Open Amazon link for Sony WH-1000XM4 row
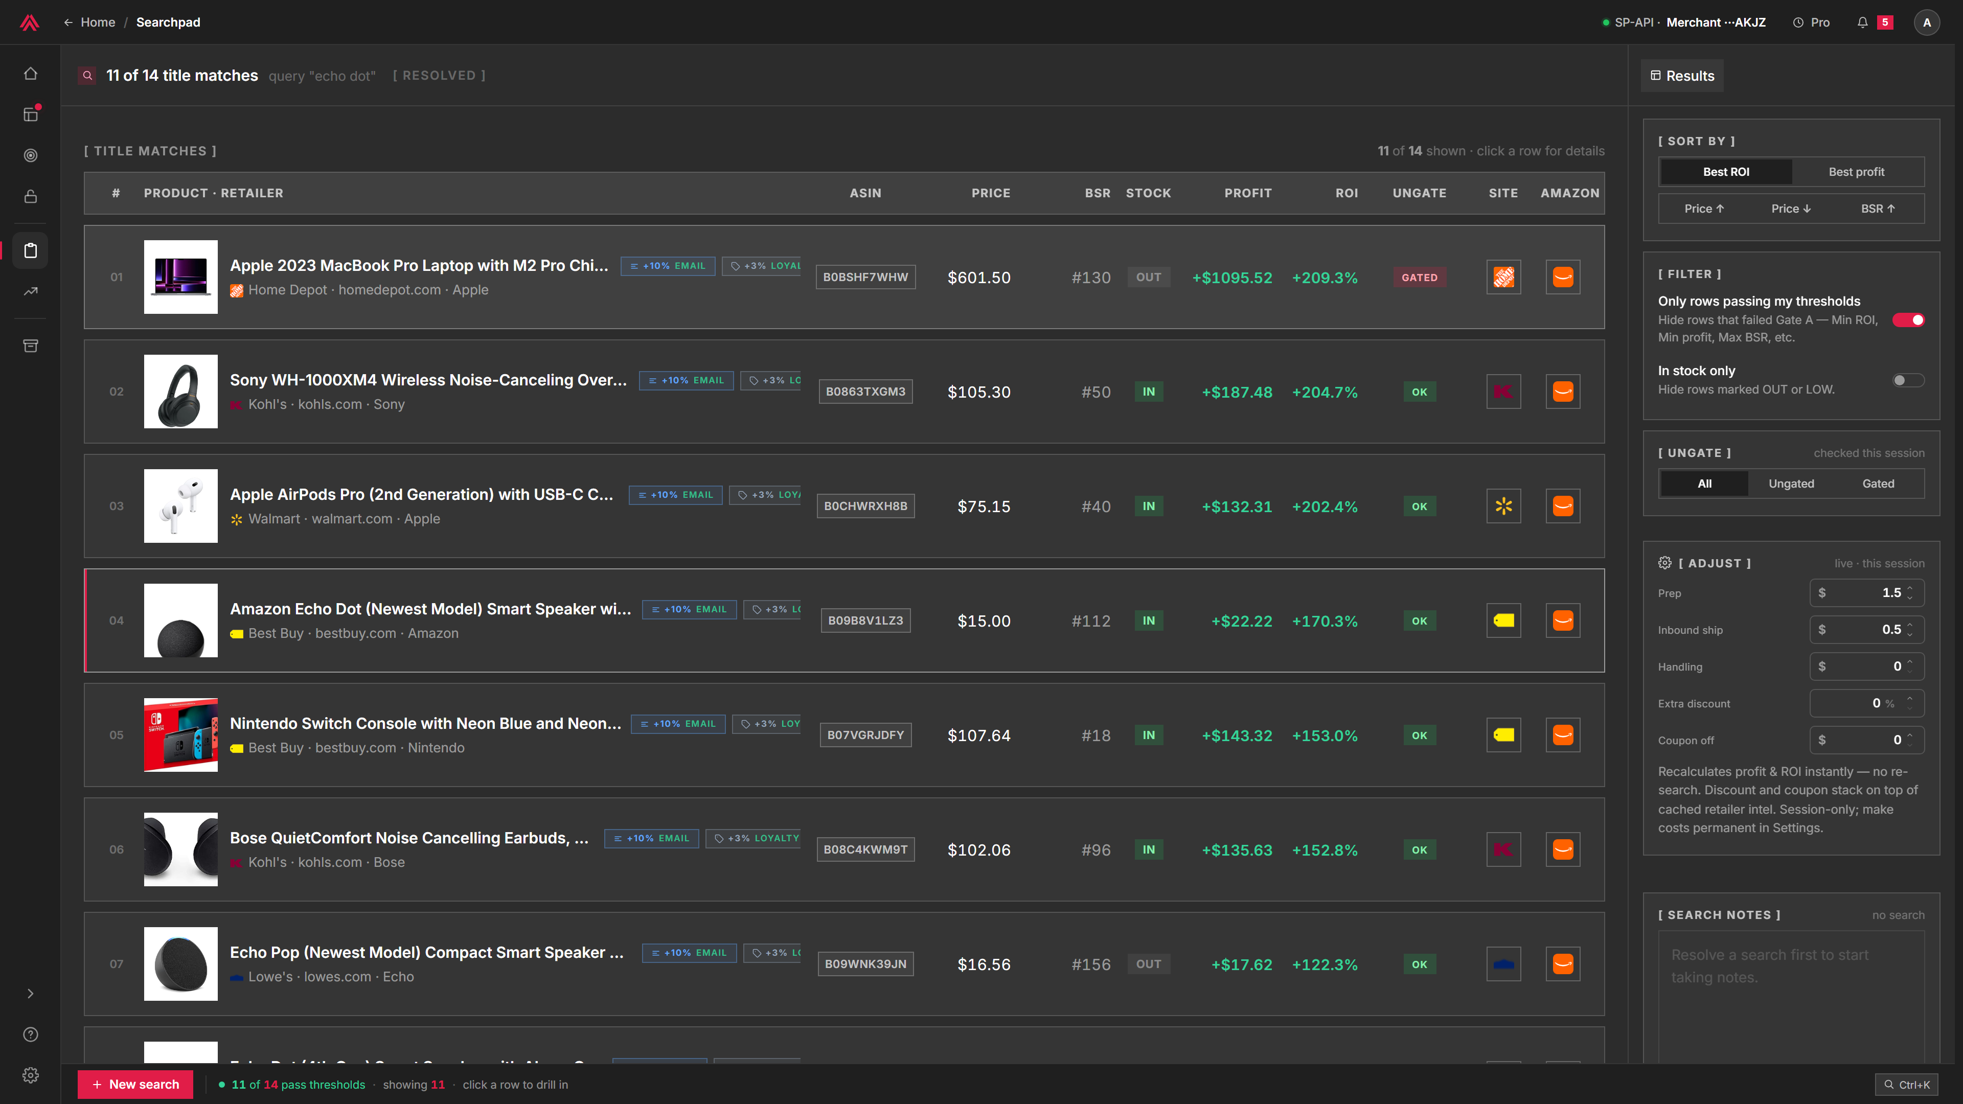This screenshot has width=1963, height=1104. [1563, 392]
